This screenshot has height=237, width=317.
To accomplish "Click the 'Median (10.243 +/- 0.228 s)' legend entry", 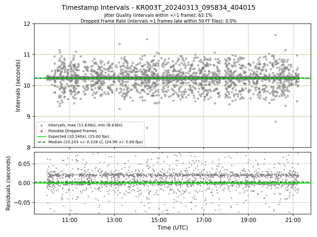I will click(x=95, y=142).
